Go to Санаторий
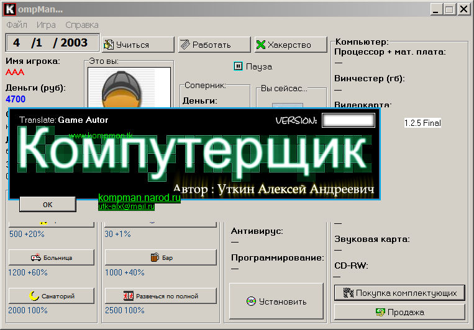Image resolution: width=474 pixels, height=330 pixels. click(52, 296)
